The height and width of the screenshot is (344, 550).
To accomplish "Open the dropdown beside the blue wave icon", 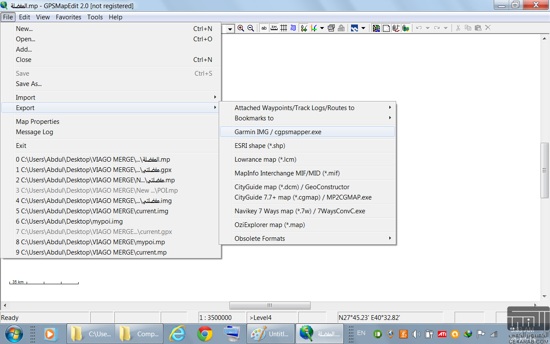I will coord(363,28).
